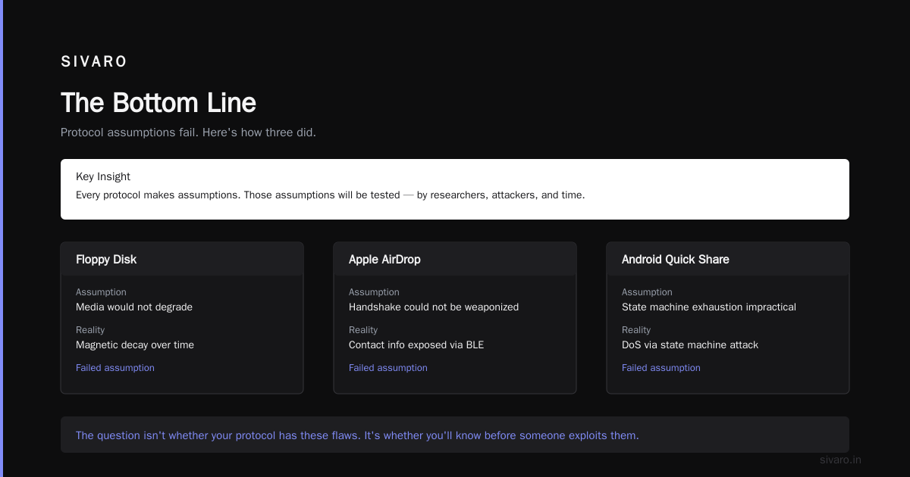This screenshot has width=910, height=477.
Task: Click 'Failed assumption' in Floppy Disk card
Action: (115, 368)
